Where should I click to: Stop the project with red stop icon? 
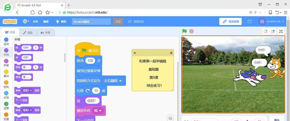pyautogui.click(x=192, y=31)
